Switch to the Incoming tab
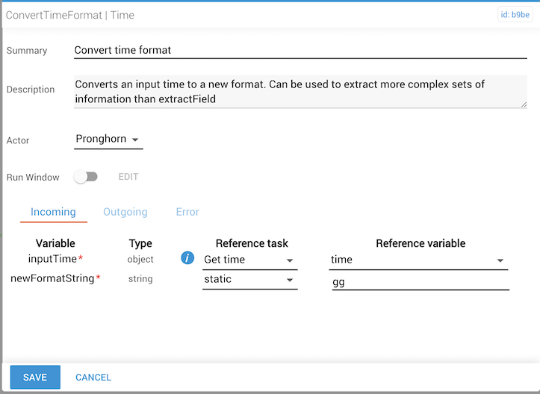The height and width of the screenshot is (394, 540). coord(53,212)
